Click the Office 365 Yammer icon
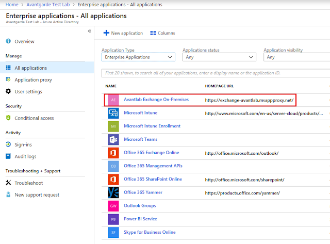The width and height of the screenshot is (330, 244). coord(113,192)
